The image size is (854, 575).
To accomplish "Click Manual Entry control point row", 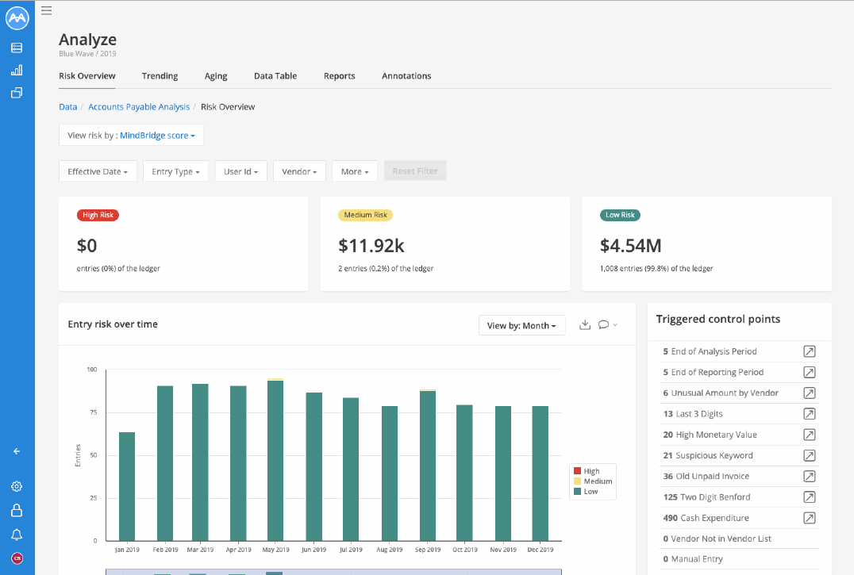I will click(x=739, y=559).
